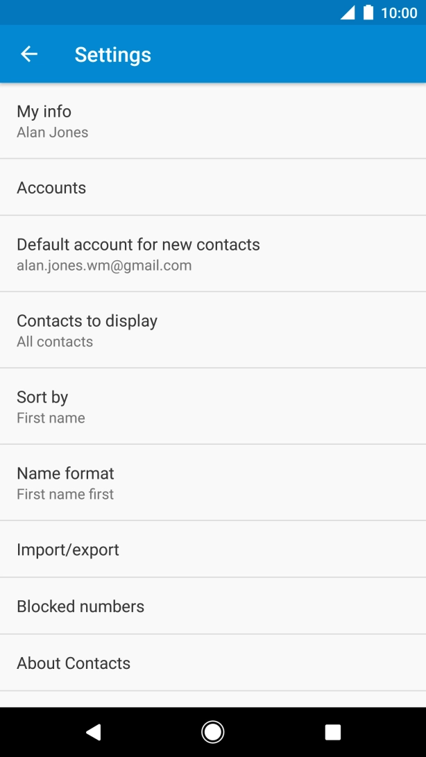The image size is (426, 757).
Task: Tap the Settings title text
Action: click(x=113, y=55)
